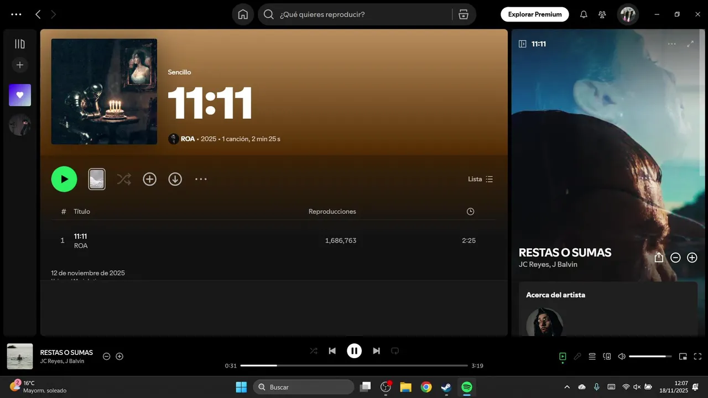Select the 11:11 track row title
708x398 pixels.
tap(80, 236)
